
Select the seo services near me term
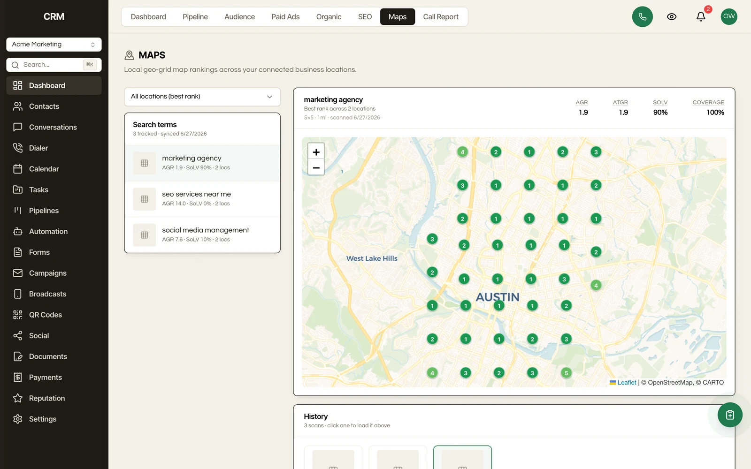click(x=202, y=199)
